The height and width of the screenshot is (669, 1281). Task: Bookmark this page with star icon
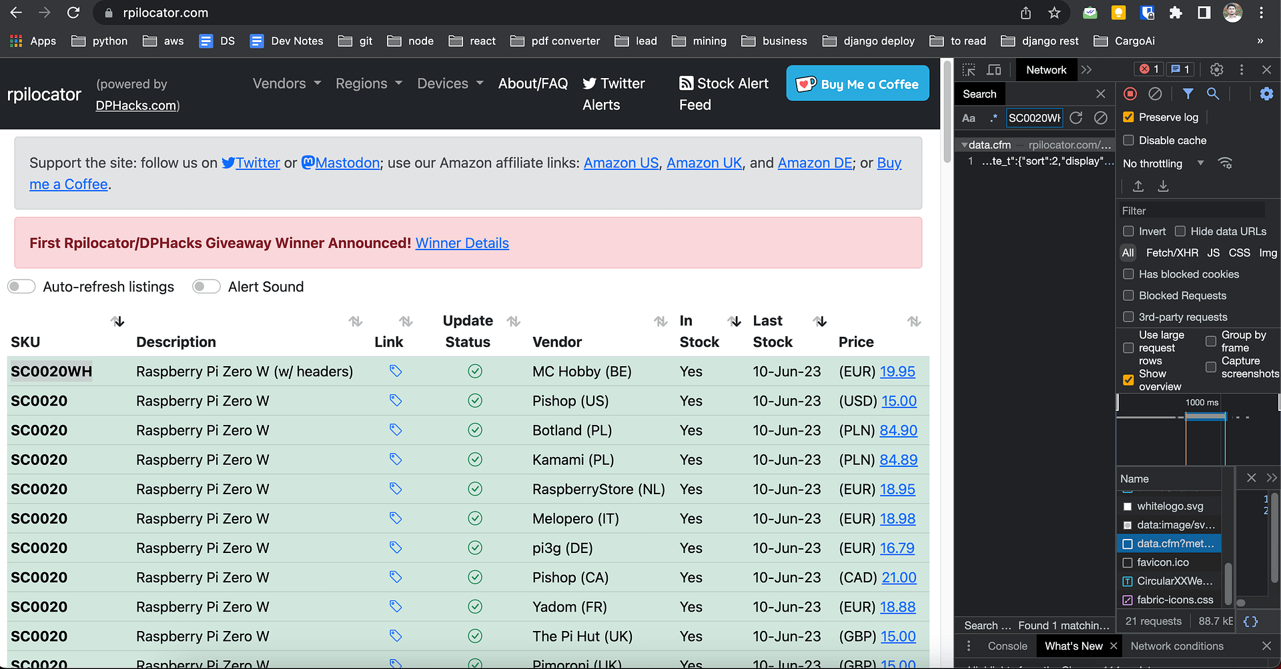pyautogui.click(x=1054, y=13)
